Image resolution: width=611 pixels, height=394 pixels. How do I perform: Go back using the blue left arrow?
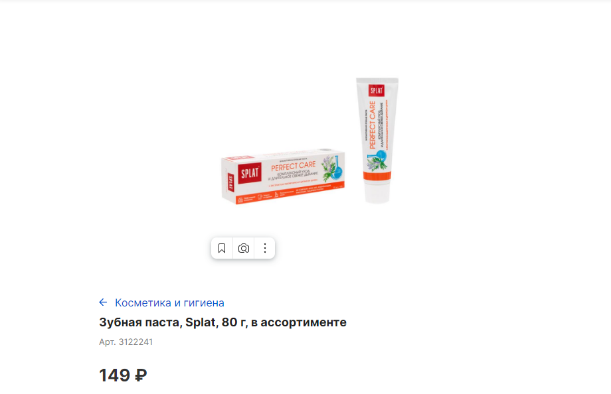click(x=103, y=302)
